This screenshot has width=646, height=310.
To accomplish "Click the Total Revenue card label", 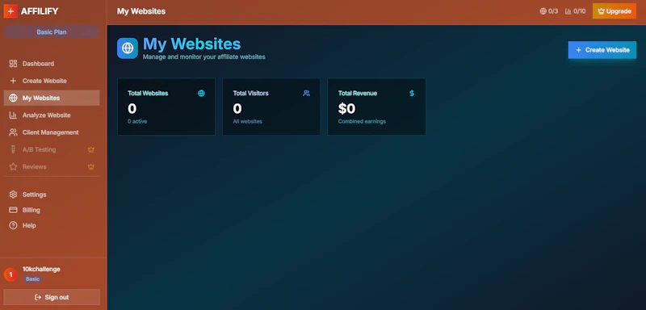I will [x=358, y=93].
